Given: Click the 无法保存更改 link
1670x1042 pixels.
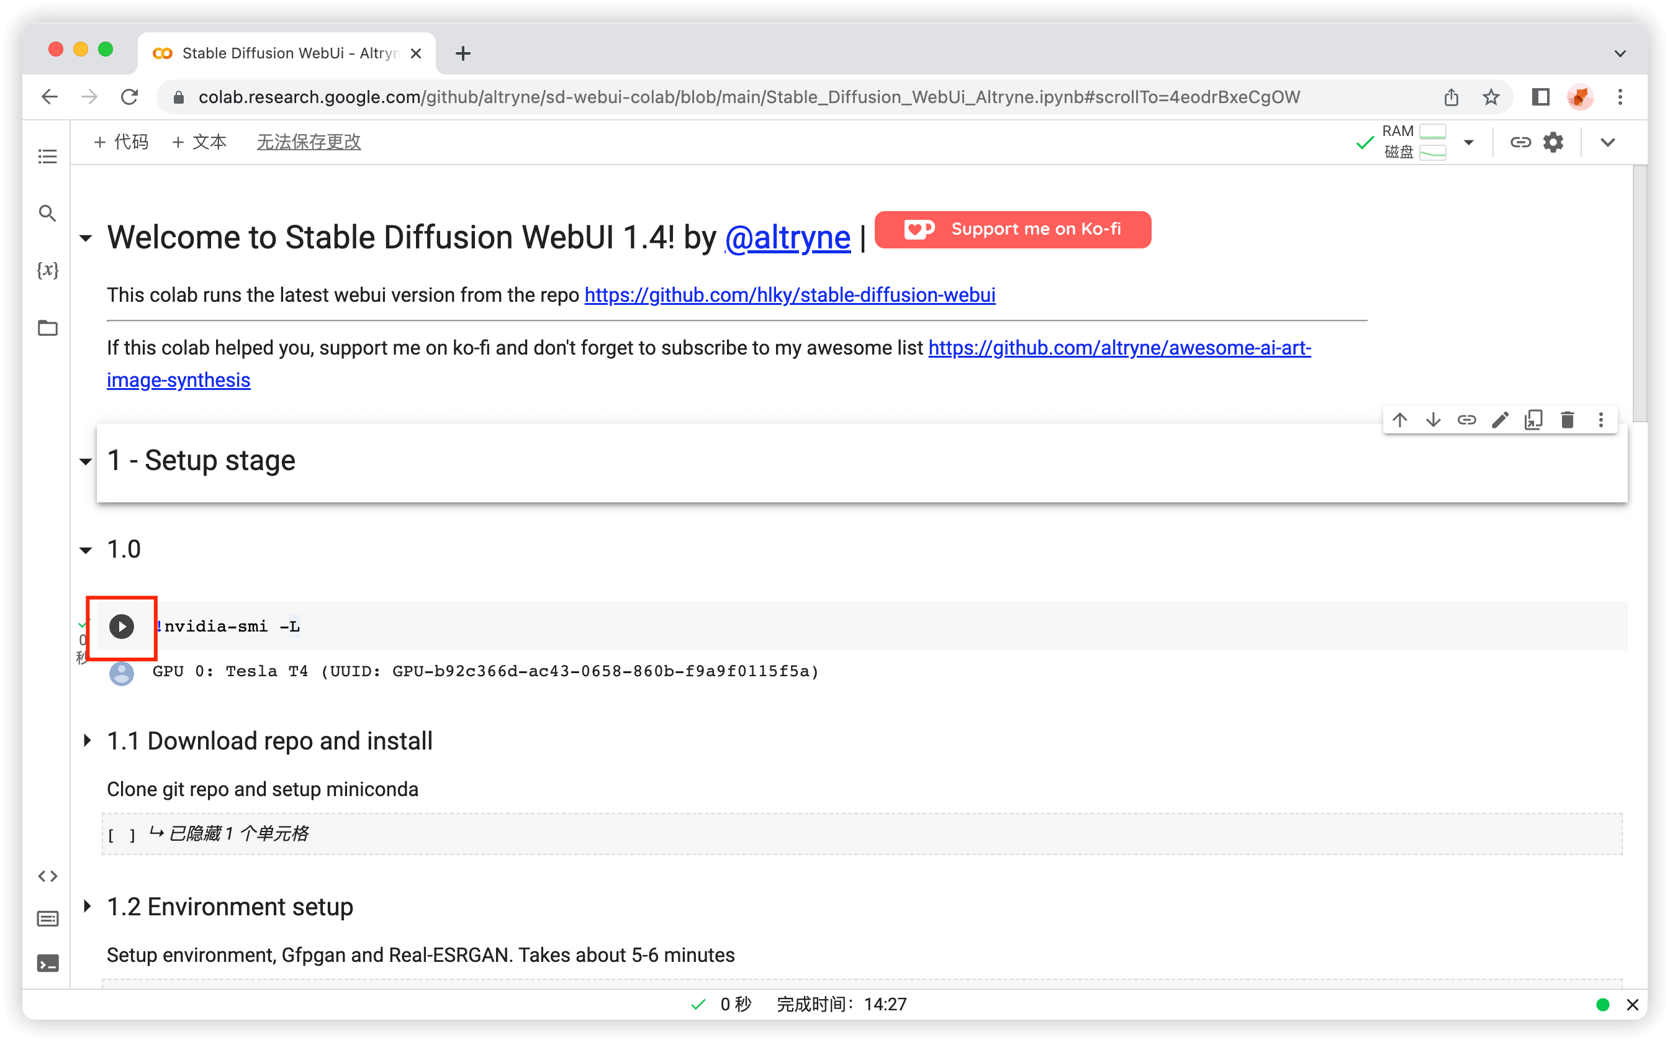Looking at the screenshot, I should pos(309,142).
